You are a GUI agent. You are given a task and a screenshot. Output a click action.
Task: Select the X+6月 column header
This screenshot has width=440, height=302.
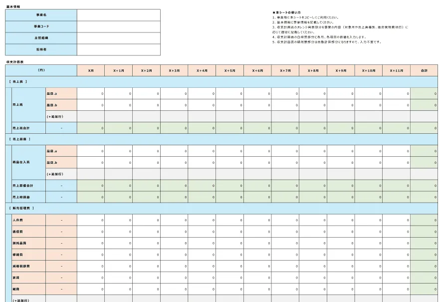[257, 70]
